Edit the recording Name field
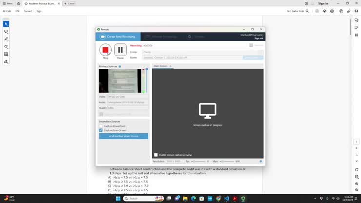Image resolution: width=361 pixels, height=203 pixels. pos(192,58)
